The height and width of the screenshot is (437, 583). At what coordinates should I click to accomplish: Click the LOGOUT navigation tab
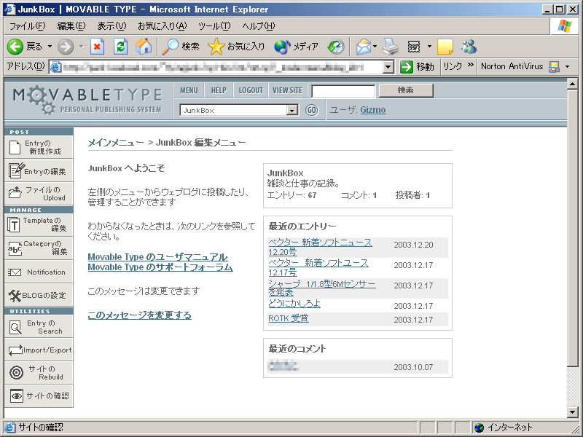[x=251, y=90]
